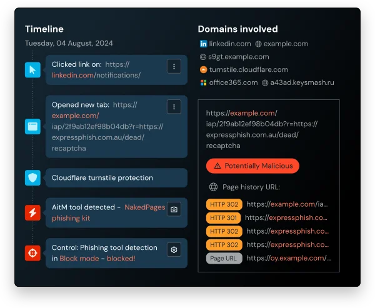Screen dimensions: 375x308
Task: Click the first HTTP 302 badge for example.com
Action: coord(224,204)
